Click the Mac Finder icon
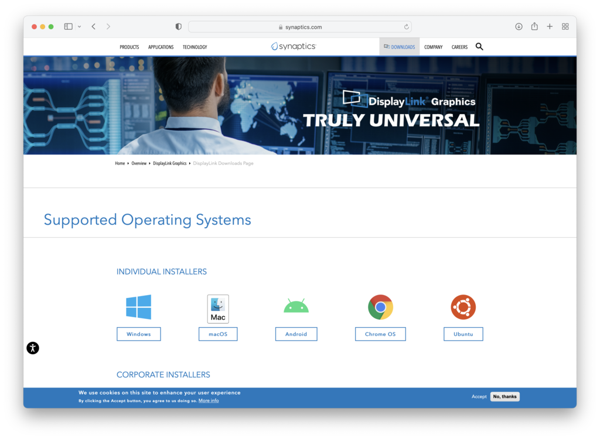Viewport: 600px width, 439px height. click(218, 308)
